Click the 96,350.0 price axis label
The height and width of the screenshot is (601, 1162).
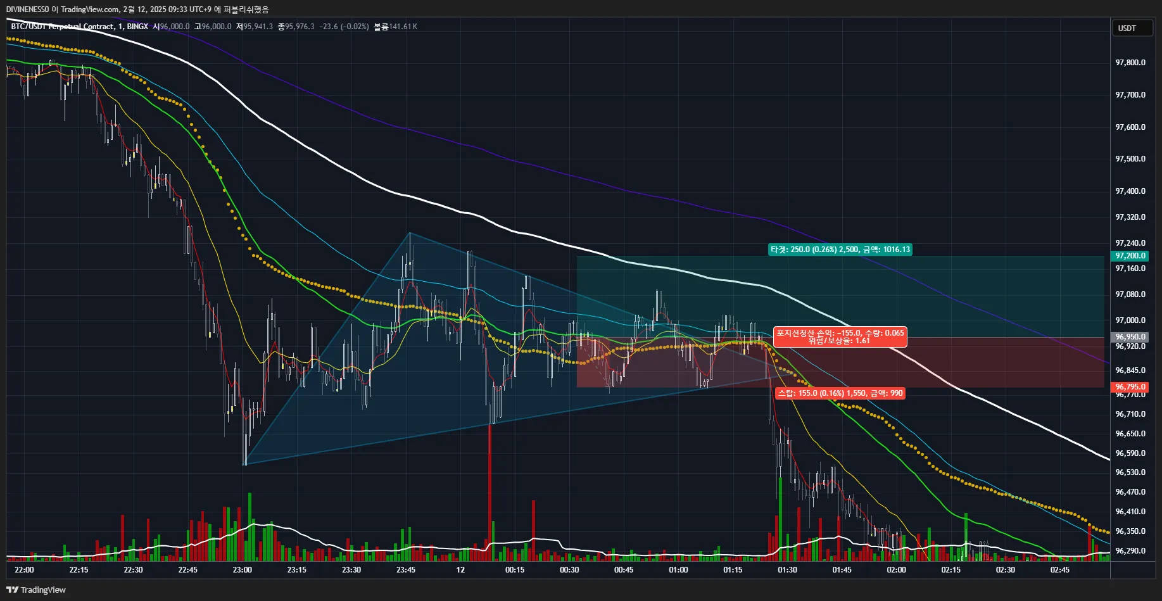(1130, 531)
